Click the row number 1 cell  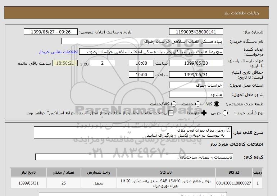(257, 183)
